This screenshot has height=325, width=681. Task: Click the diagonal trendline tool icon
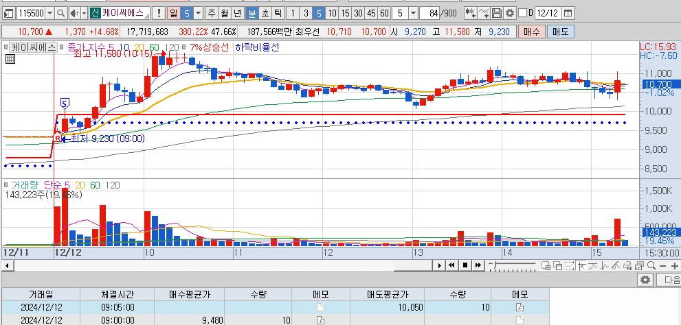tap(616, 265)
